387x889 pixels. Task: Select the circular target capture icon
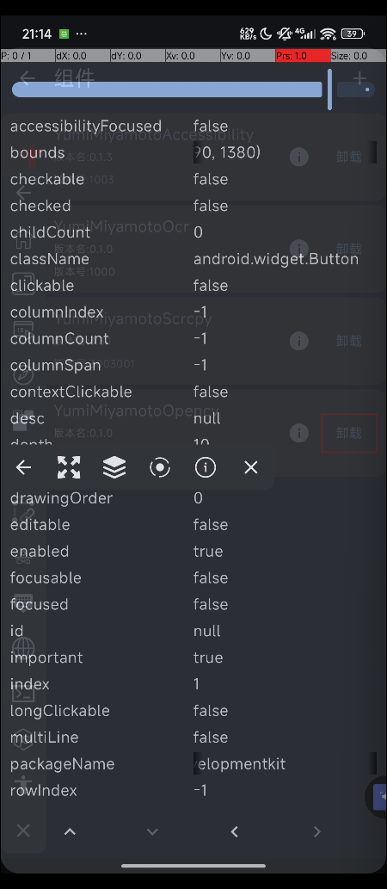160,467
